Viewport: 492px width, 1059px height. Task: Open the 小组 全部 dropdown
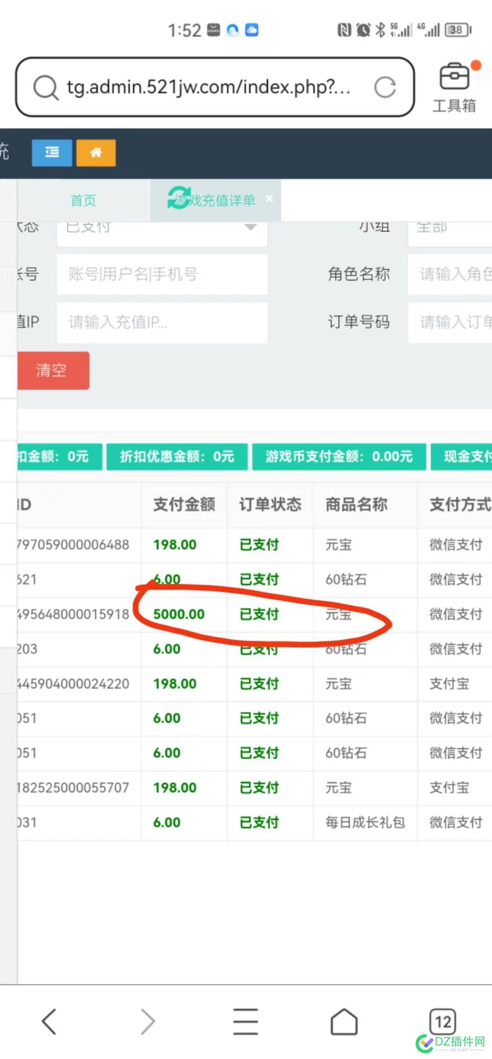click(450, 233)
